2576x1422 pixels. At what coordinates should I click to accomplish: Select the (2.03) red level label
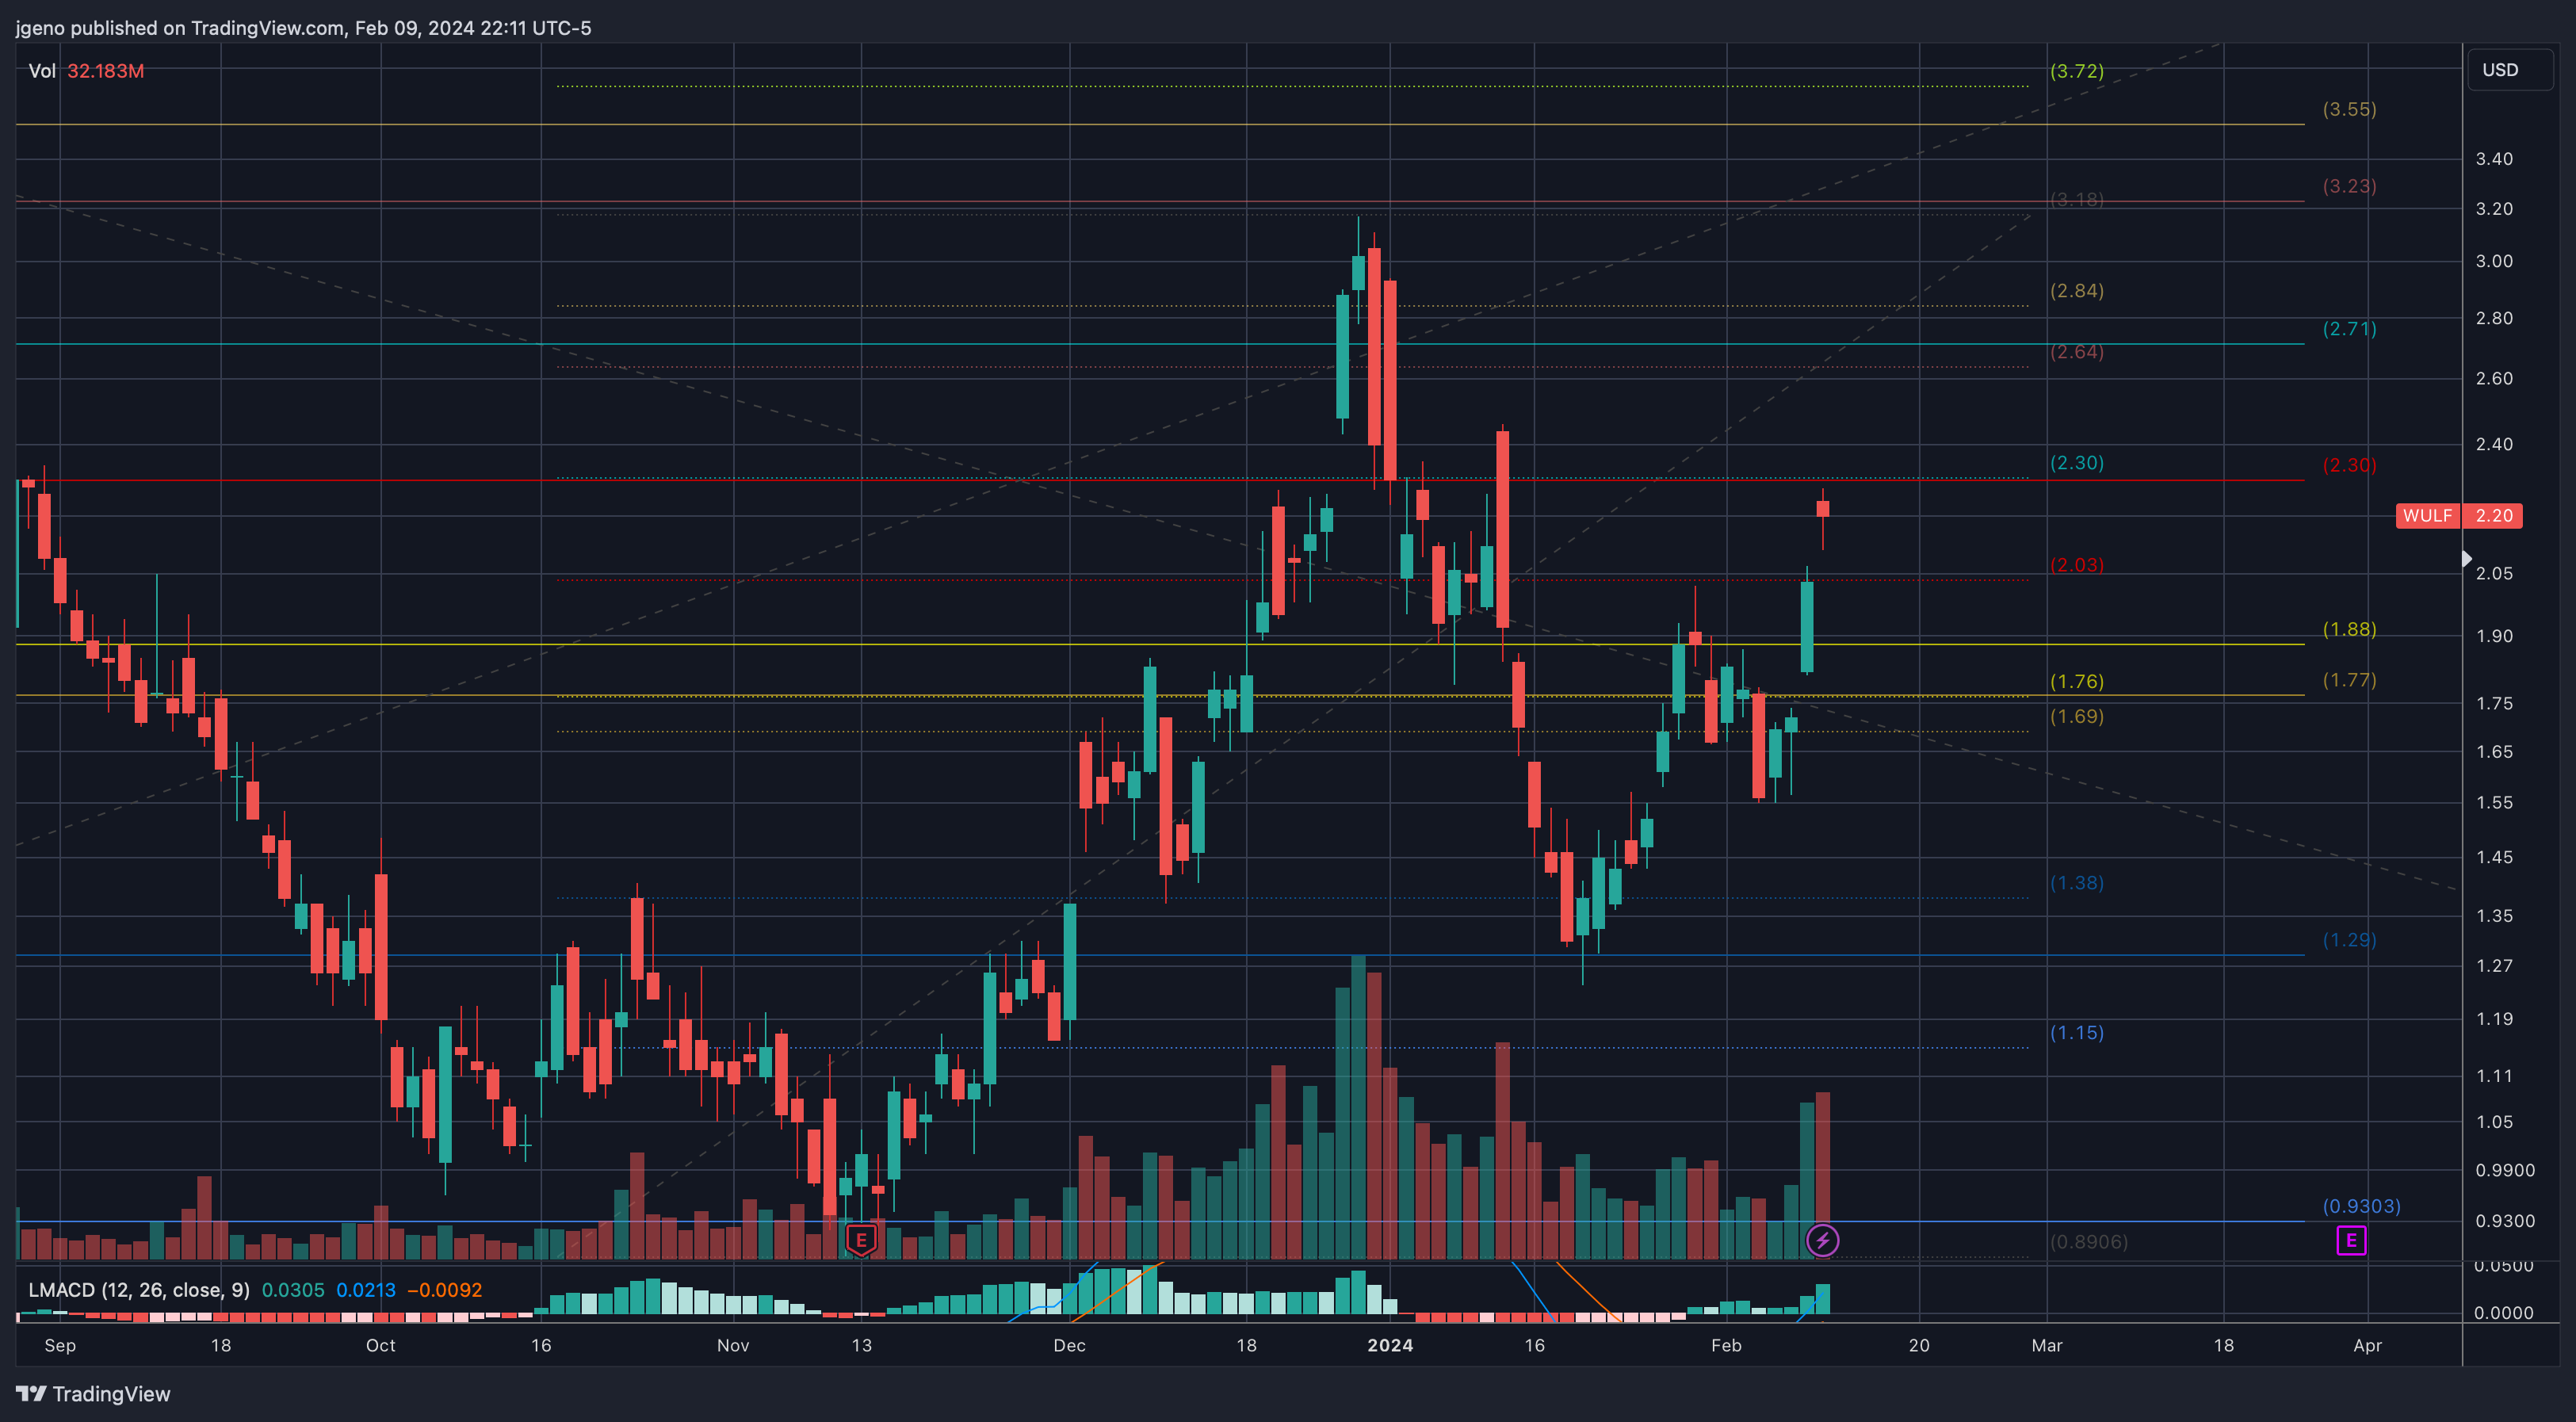pos(2077,565)
